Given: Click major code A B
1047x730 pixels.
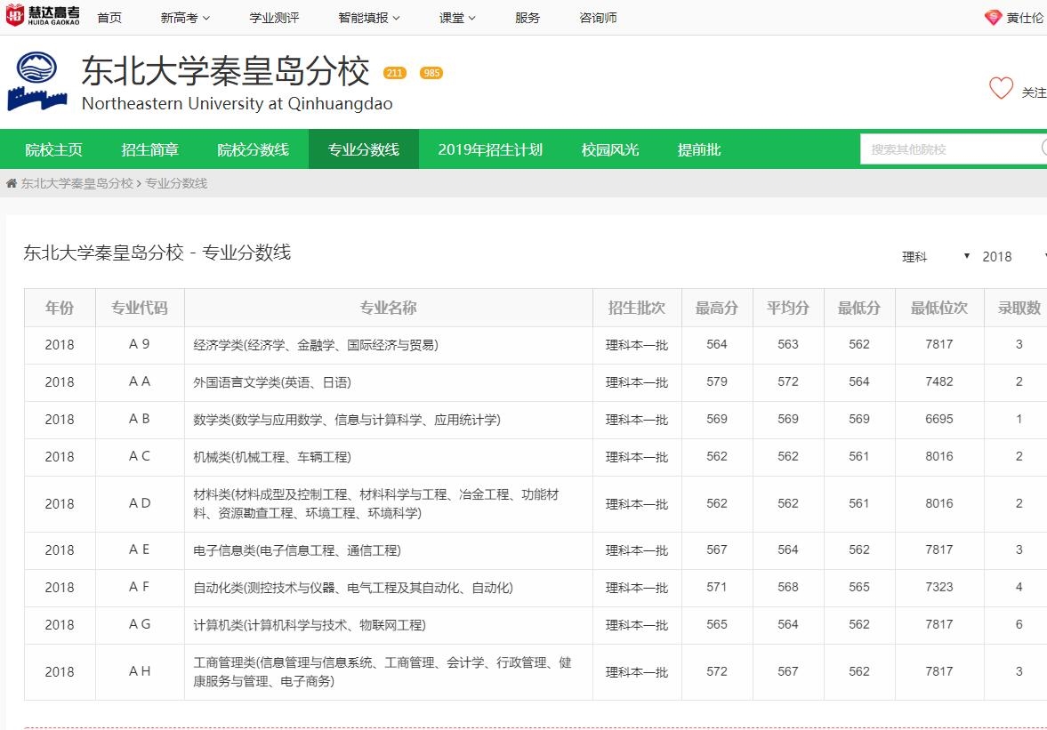Looking at the screenshot, I should pos(140,419).
